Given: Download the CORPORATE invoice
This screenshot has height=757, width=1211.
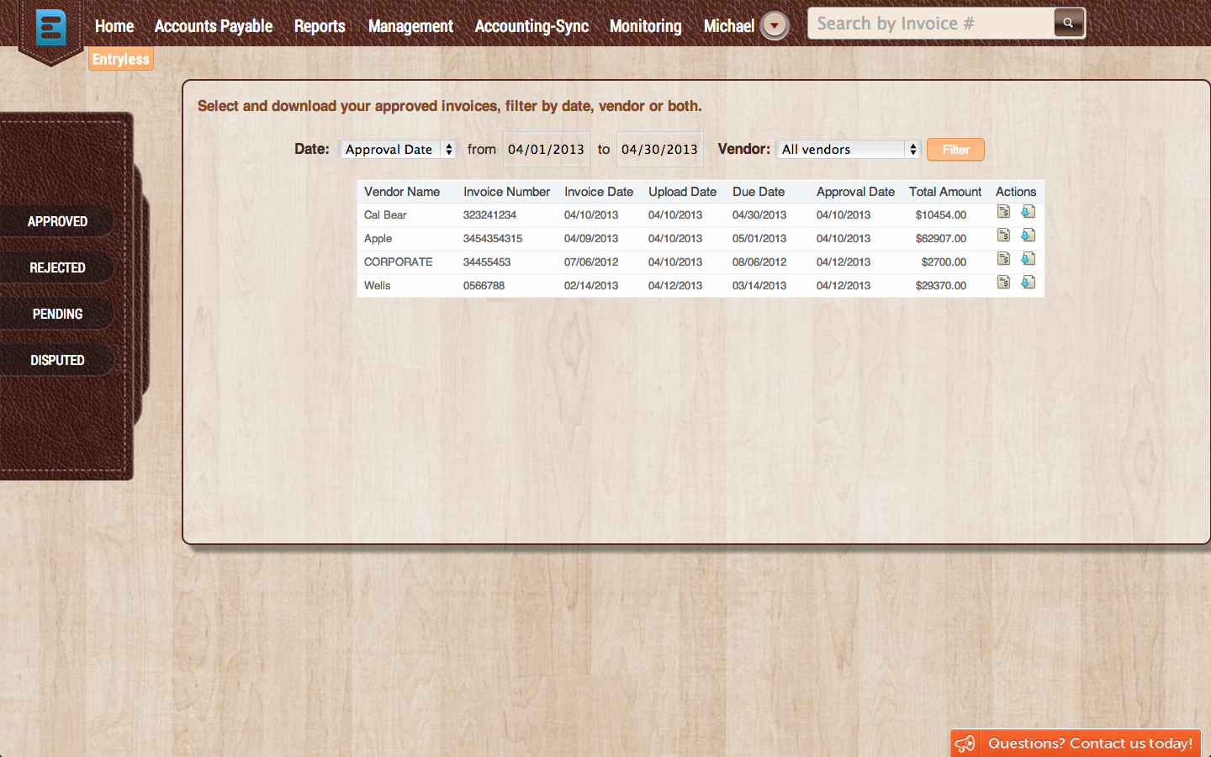Looking at the screenshot, I should pyautogui.click(x=1028, y=259).
